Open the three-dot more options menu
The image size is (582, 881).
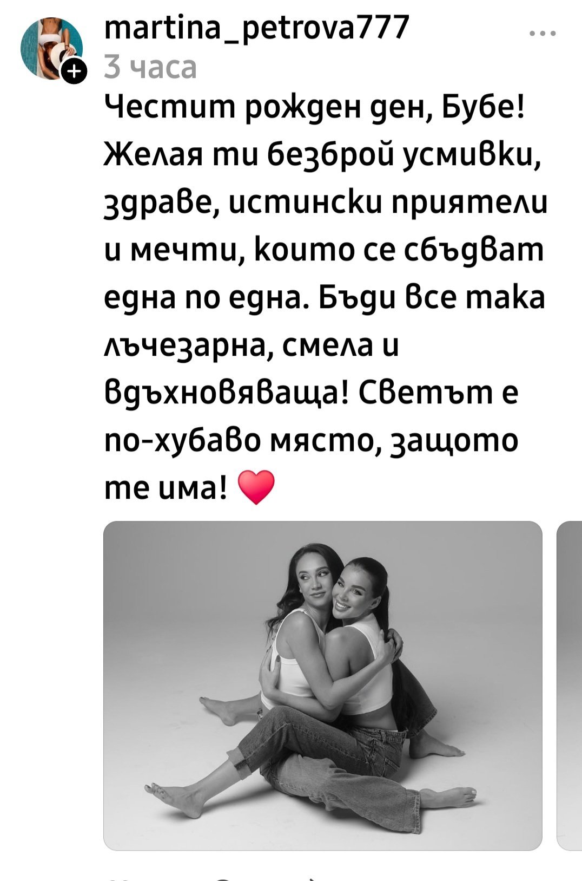543,34
